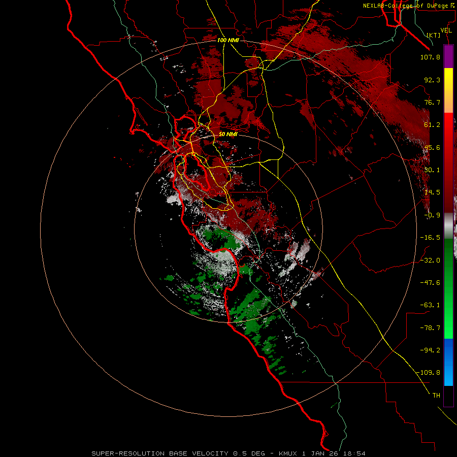Click the gray near-zero segment of color scale
Viewport: 457px width, 457px height.
[448, 226]
